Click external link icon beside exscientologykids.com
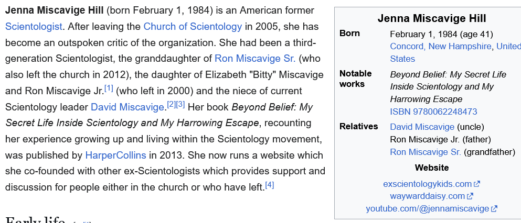 pyautogui.click(x=477, y=184)
